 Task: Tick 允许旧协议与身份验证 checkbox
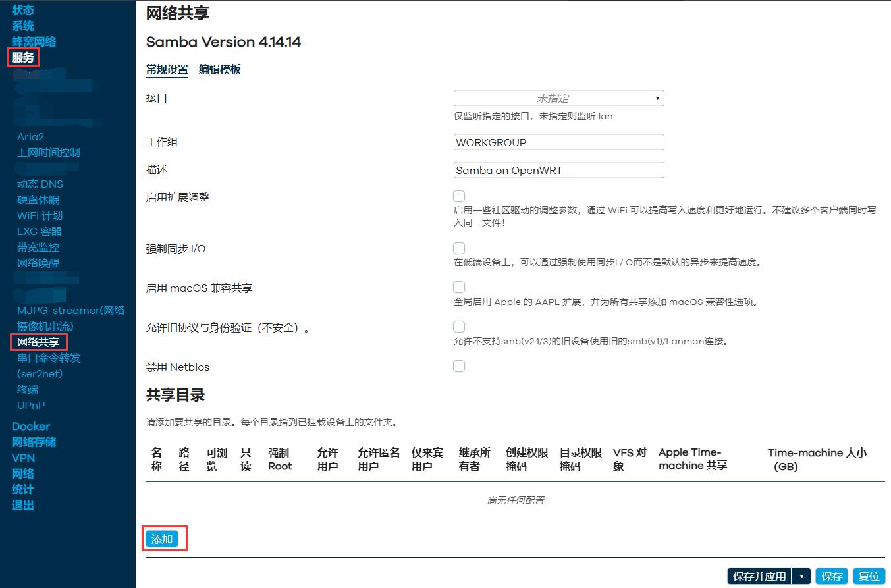(459, 327)
